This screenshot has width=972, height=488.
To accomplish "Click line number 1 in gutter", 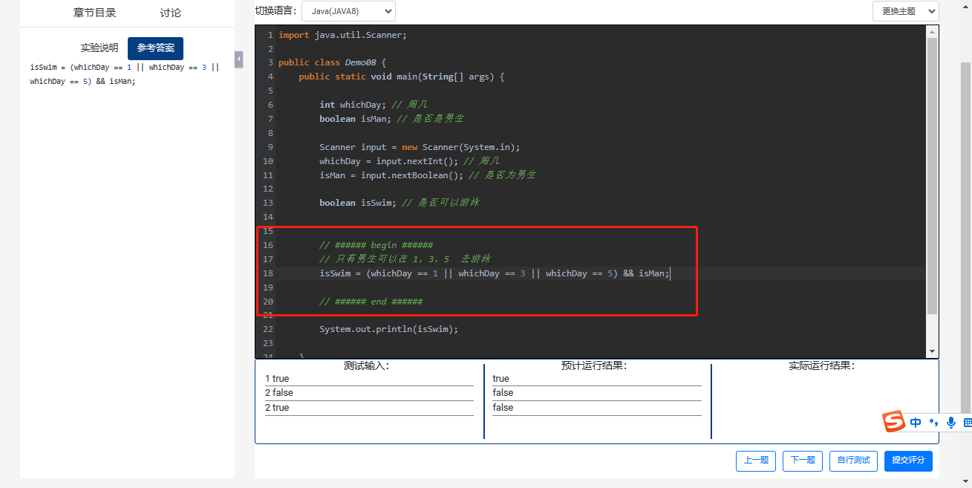I will coord(270,35).
